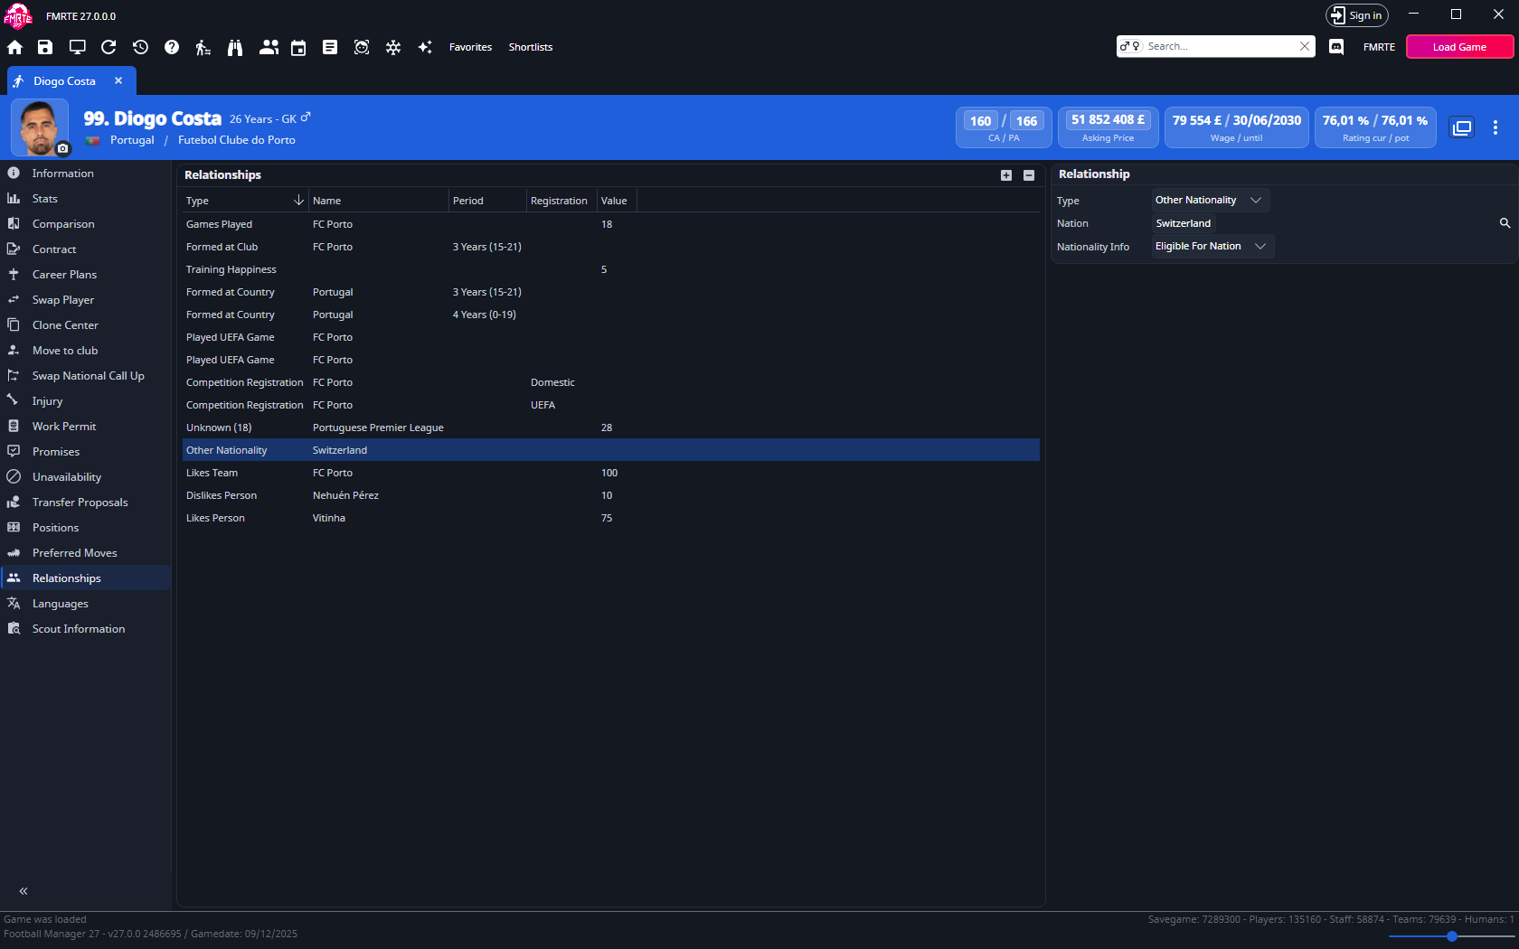
Task: Click the face scan icon
Action: pyautogui.click(x=362, y=47)
